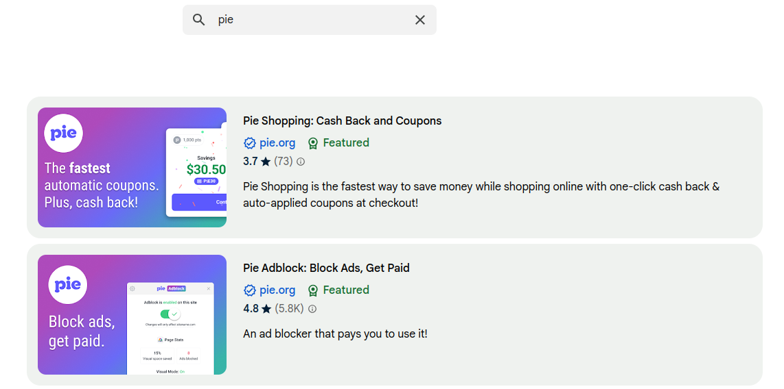
Task: Clear the search text with X icon
Action: [420, 20]
